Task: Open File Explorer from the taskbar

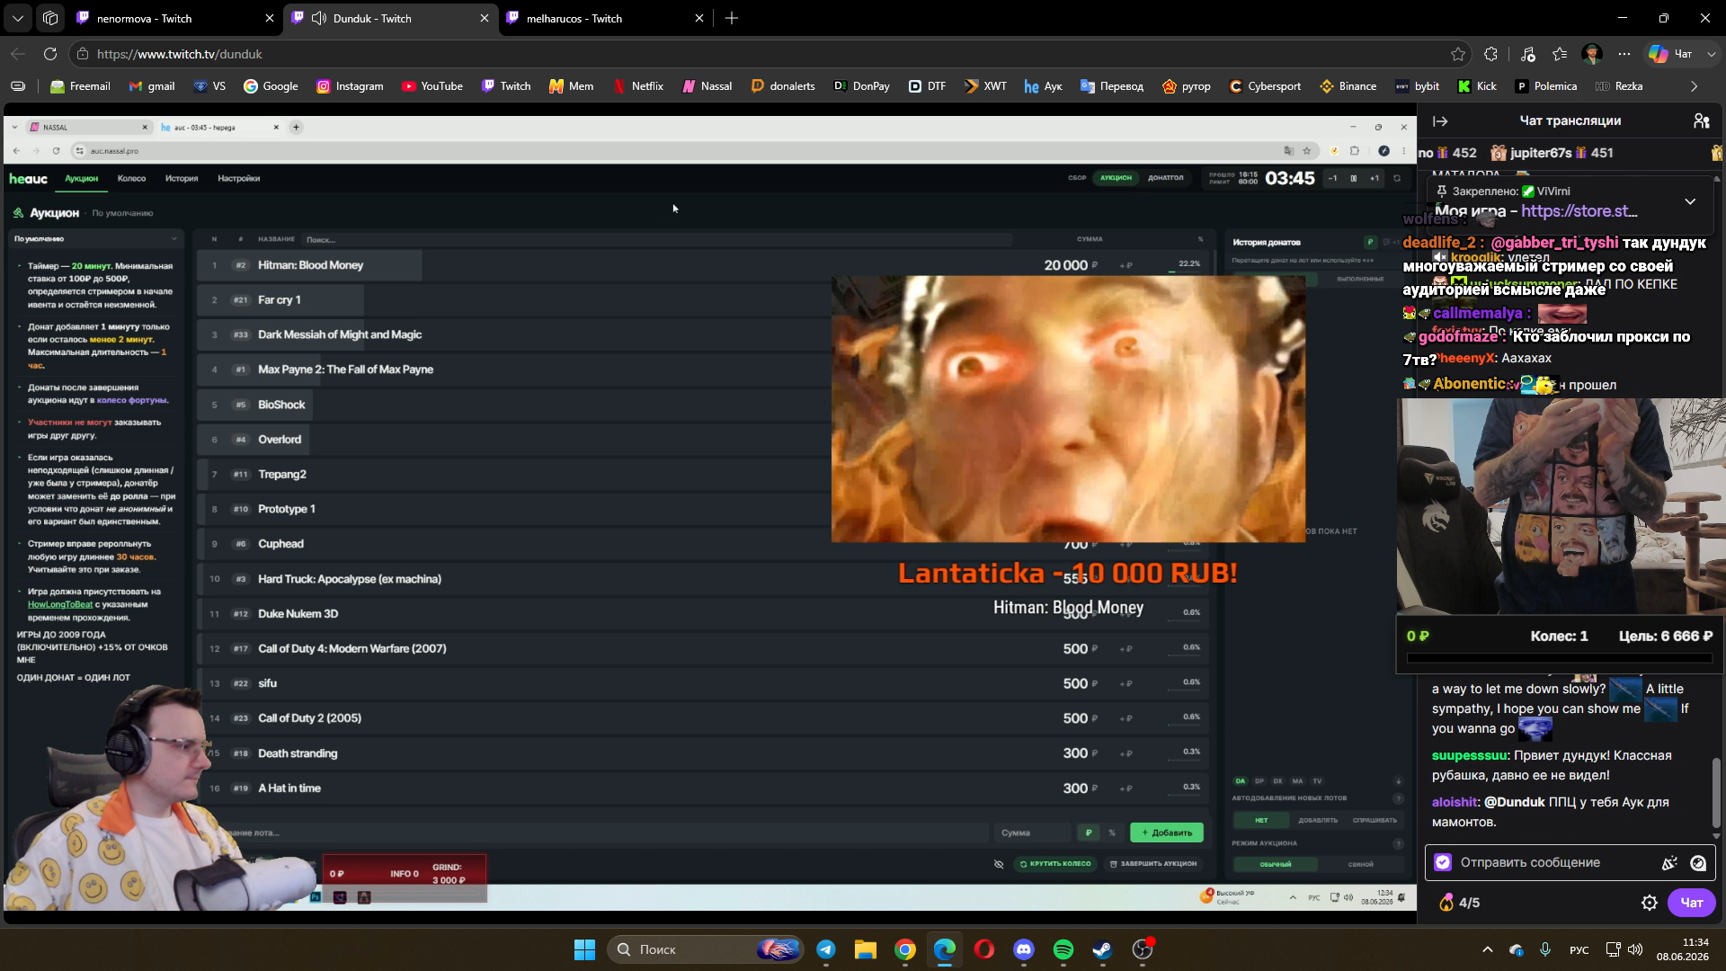Action: [866, 949]
